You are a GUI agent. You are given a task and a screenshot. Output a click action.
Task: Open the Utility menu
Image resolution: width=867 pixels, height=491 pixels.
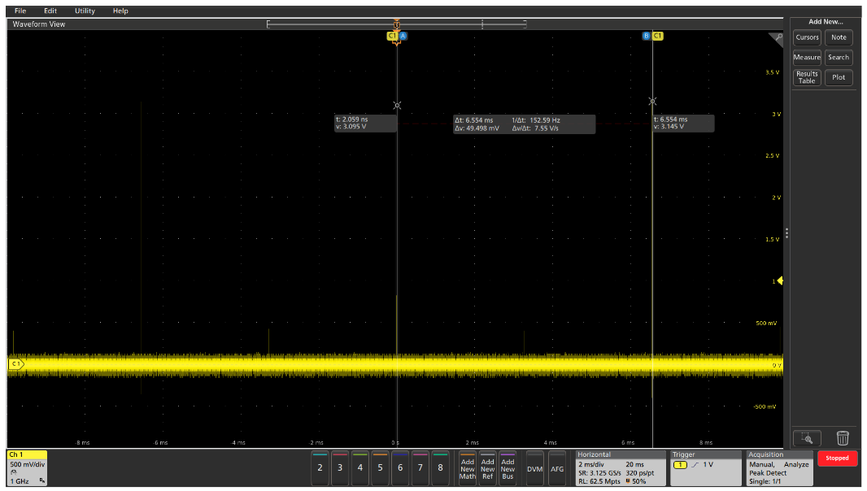click(85, 11)
